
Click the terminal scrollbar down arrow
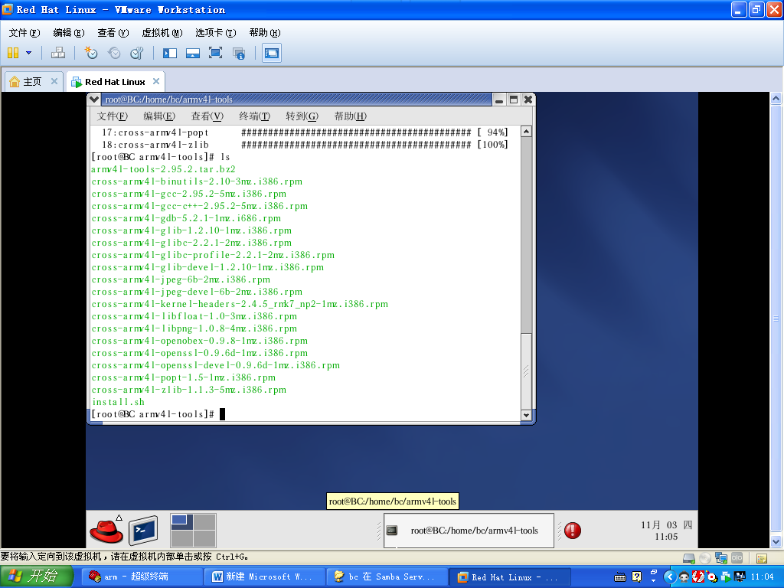point(526,414)
